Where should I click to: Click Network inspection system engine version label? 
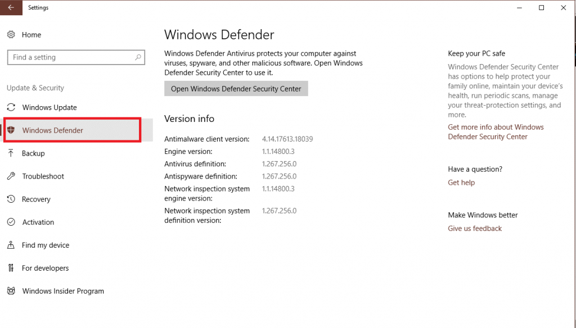point(207,193)
